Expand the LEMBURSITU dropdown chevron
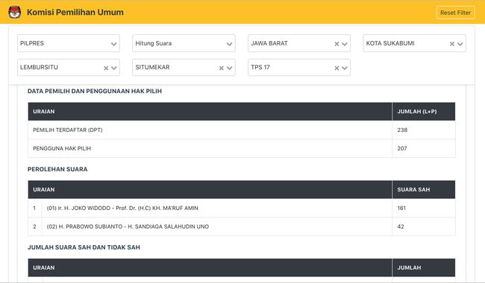This screenshot has width=485, height=283. (114, 68)
